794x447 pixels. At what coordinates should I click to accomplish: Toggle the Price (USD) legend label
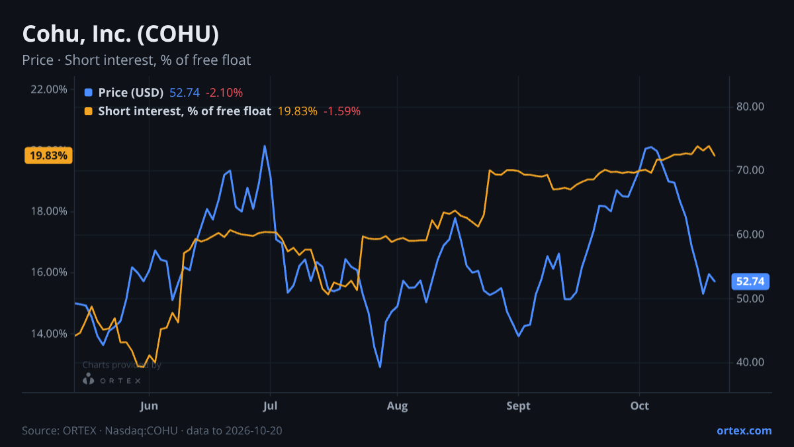[x=131, y=93]
